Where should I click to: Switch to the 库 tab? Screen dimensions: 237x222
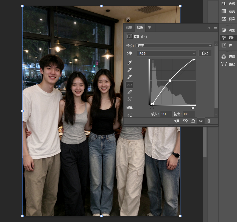pyautogui.click(x=149, y=27)
